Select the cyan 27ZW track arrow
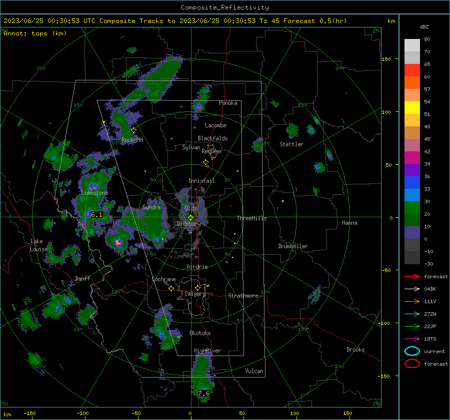 tap(412, 314)
